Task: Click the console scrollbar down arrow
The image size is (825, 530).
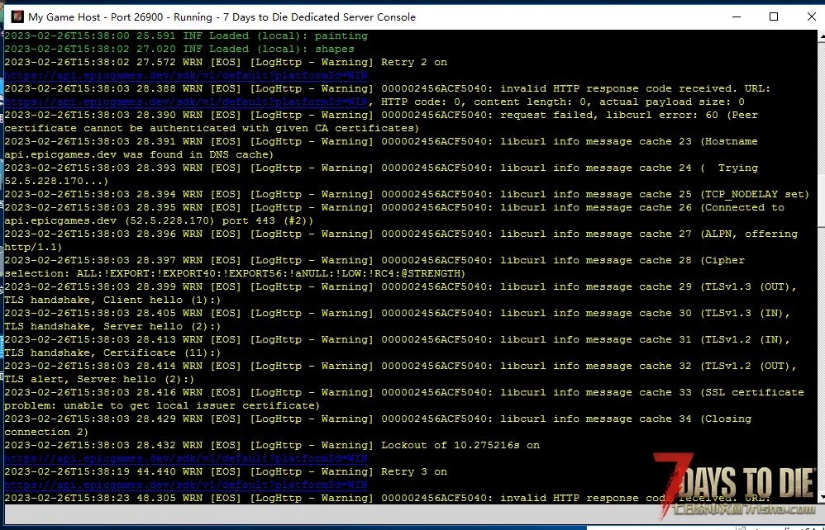Action: click(x=822, y=496)
